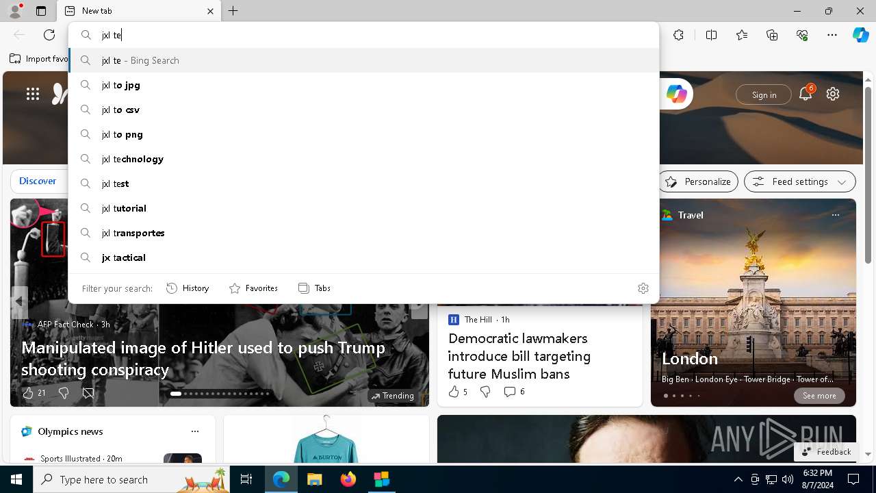Open a new tab with plus button

coord(233,11)
